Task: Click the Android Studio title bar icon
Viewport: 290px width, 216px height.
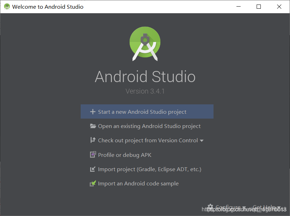Action: pyautogui.click(x=7, y=7)
